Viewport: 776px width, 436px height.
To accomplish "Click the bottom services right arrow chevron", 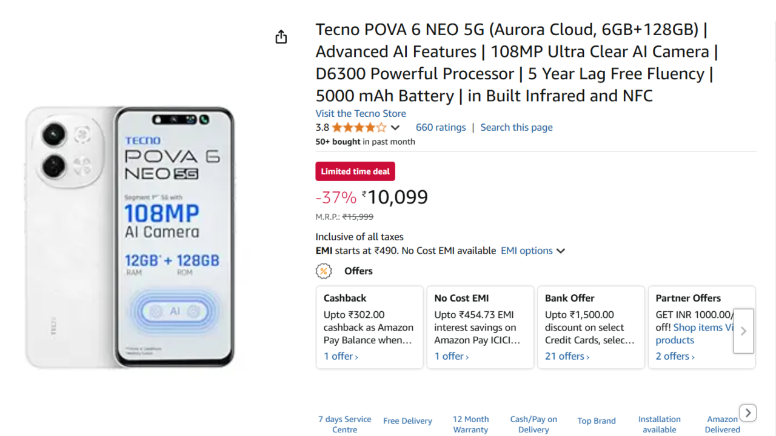I will point(748,412).
